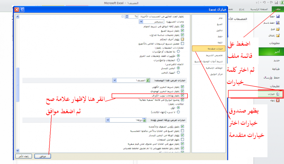Toggle 'إظهار علامات تبويب الأوراق' checkbox
Screen dimensions: 284x164
tap(182, 96)
